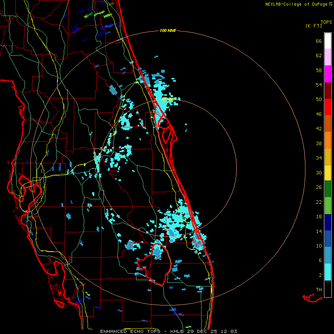
Task: Click the NEXLAB-College of DuPage title text
Action: point(299,4)
